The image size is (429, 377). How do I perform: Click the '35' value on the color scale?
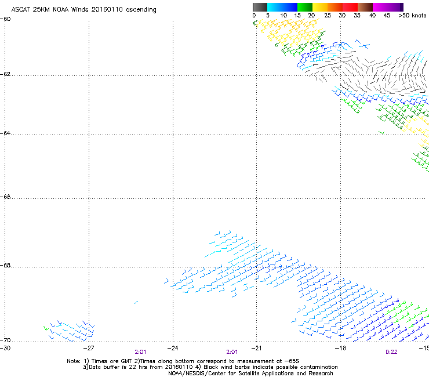pyautogui.click(x=357, y=16)
